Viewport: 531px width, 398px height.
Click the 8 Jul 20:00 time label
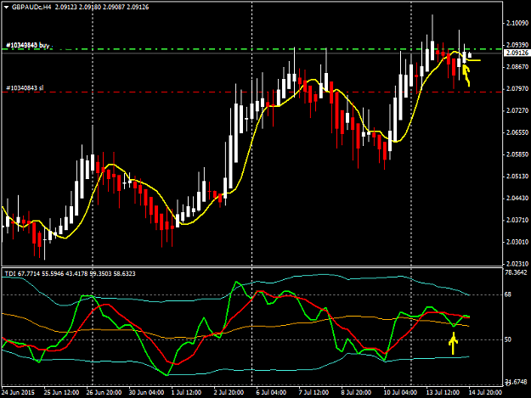356,392
